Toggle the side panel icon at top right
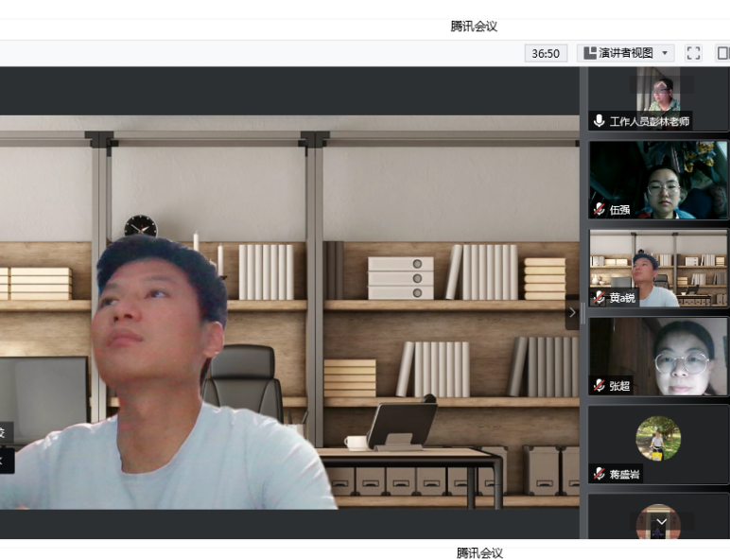The height and width of the screenshot is (559, 730). (x=723, y=53)
